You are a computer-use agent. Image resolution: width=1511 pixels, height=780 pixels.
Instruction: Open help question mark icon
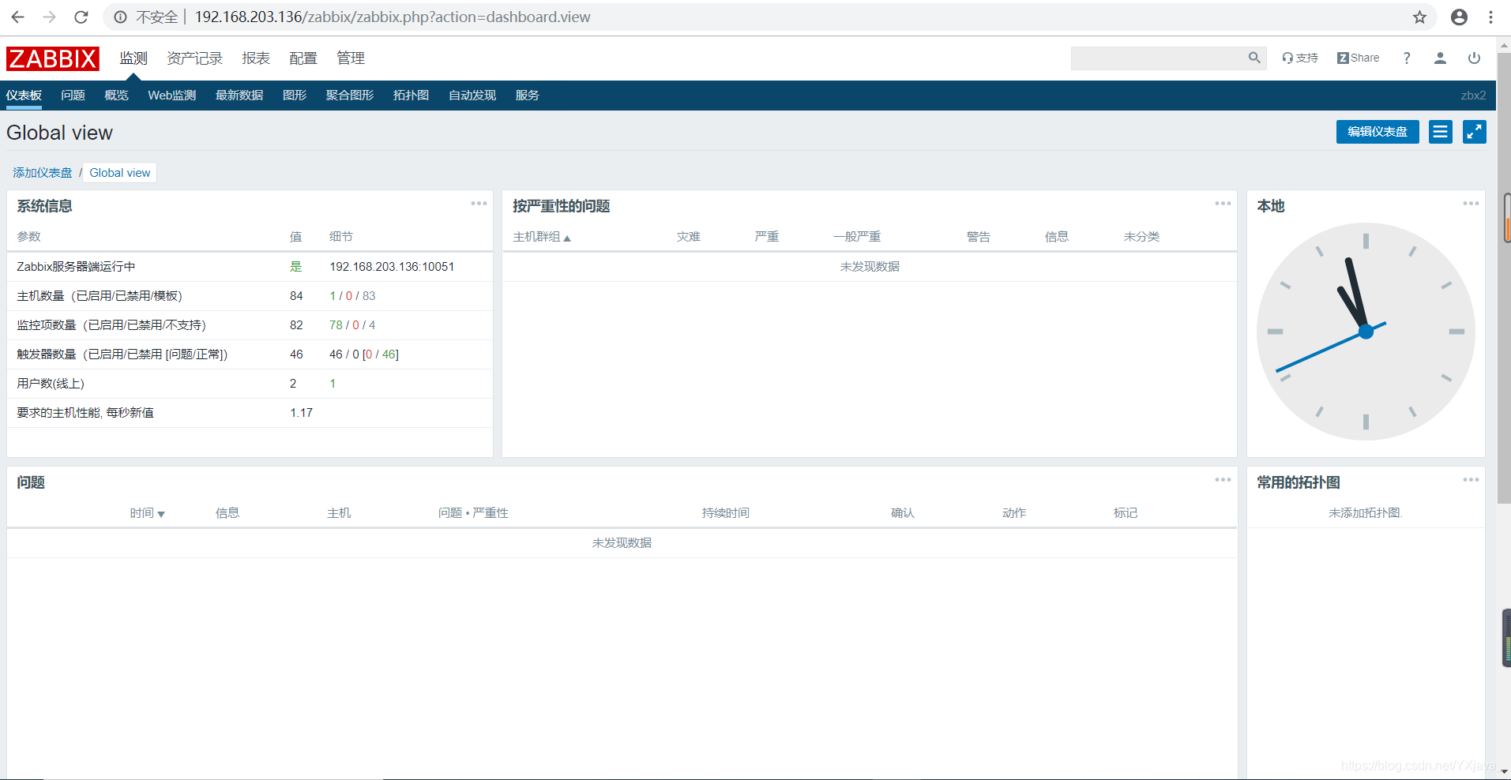(x=1407, y=58)
